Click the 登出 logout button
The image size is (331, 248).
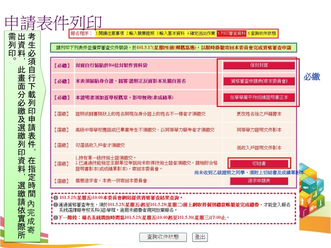tap(200, 237)
